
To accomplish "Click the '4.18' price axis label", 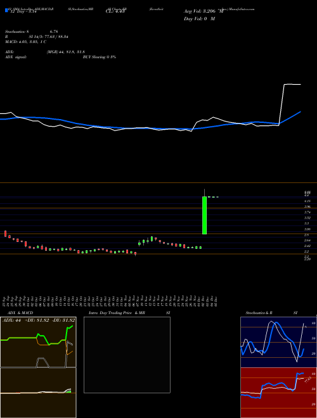I will (307, 201).
